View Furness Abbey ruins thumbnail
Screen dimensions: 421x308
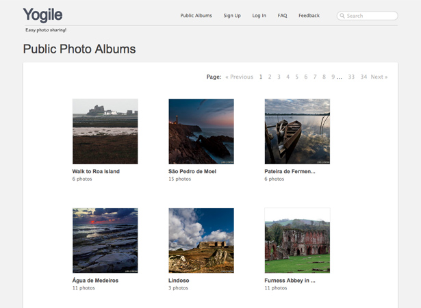297,240
